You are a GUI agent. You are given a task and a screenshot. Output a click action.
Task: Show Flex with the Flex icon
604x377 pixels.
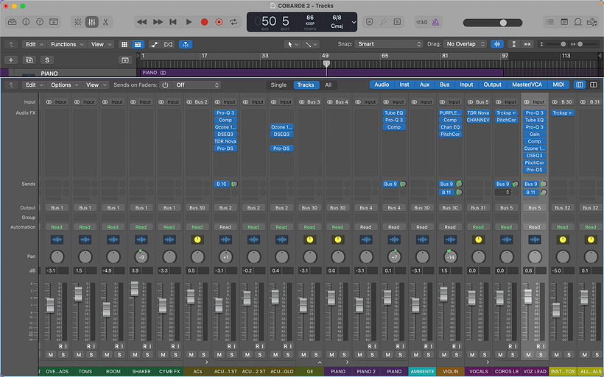169,44
